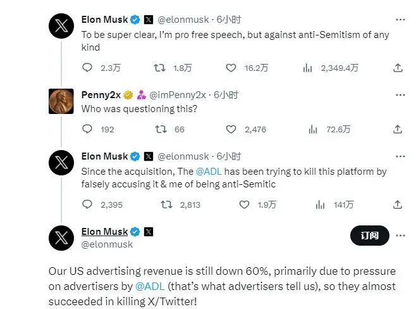Viewport: 416px width, 309px height.
Task: Open more options on the first tweet
Action: pos(400,19)
